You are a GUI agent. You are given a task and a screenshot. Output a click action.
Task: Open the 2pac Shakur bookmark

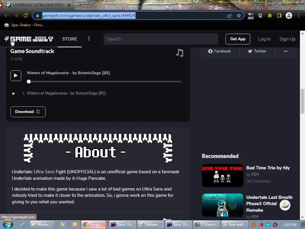[24, 25]
